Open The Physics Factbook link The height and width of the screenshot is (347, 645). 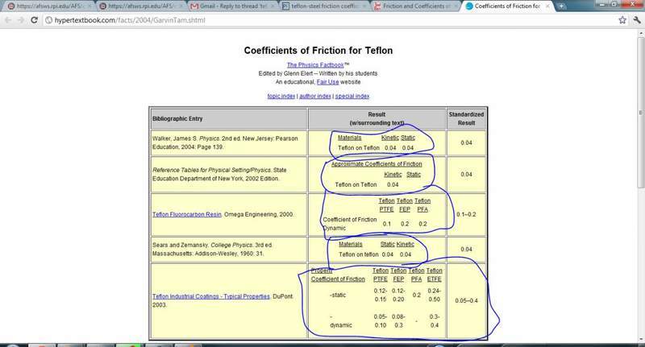315,65
